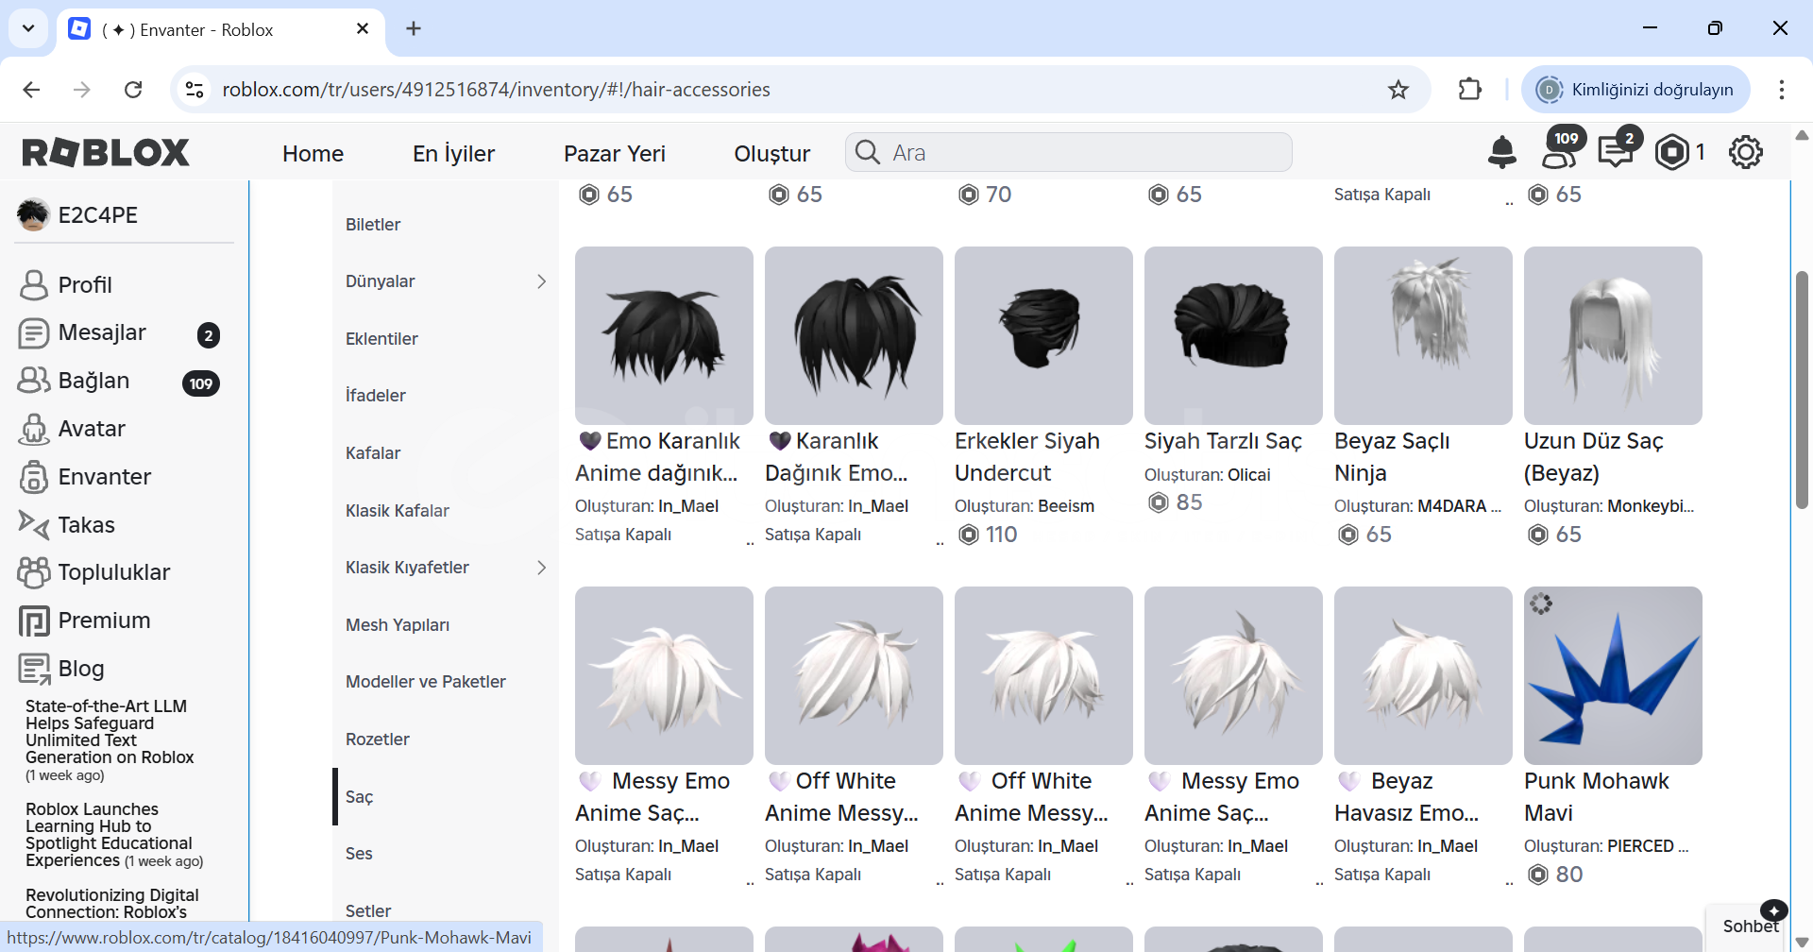Open the Robux balance icon

[x=1671, y=152]
